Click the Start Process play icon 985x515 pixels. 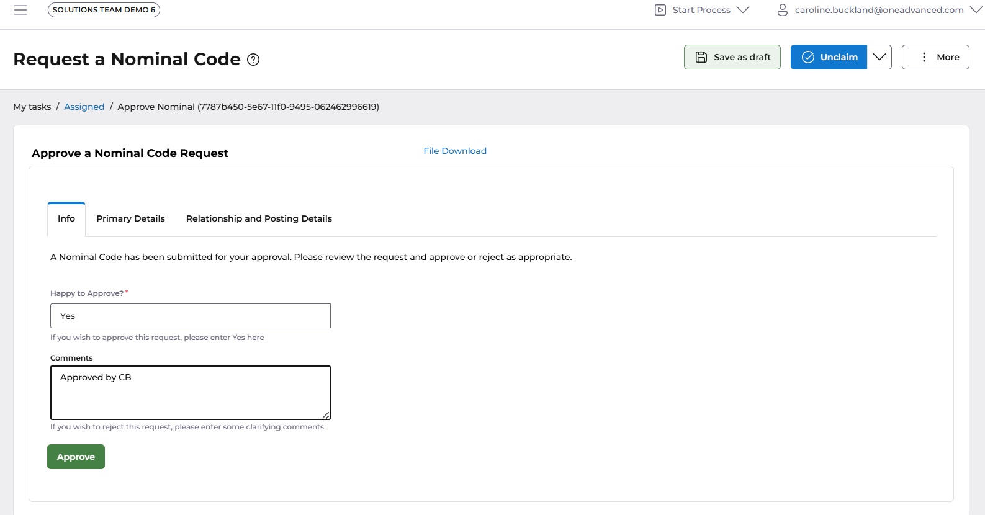tap(660, 10)
